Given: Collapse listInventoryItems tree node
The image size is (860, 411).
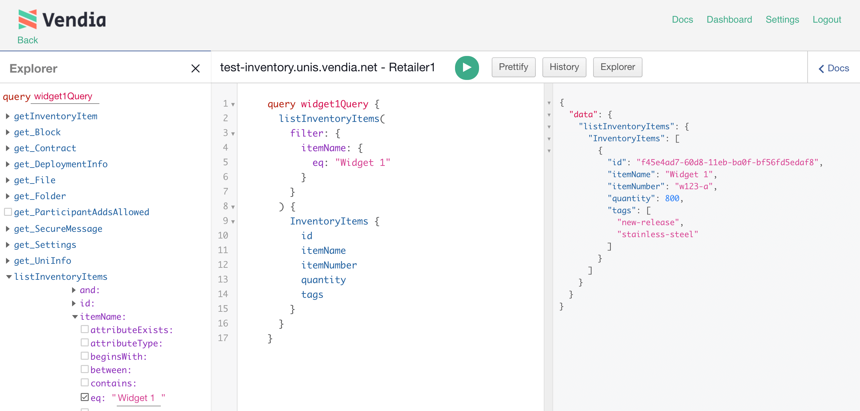Looking at the screenshot, I should pyautogui.click(x=9, y=277).
